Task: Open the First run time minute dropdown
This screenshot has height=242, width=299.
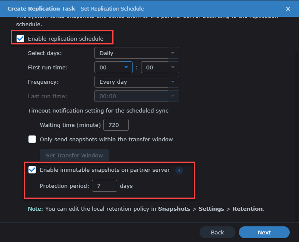Action: point(160,67)
